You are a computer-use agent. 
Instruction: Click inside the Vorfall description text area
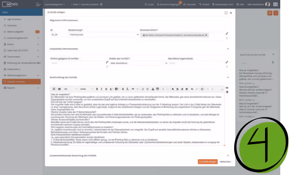[x=137, y=119]
